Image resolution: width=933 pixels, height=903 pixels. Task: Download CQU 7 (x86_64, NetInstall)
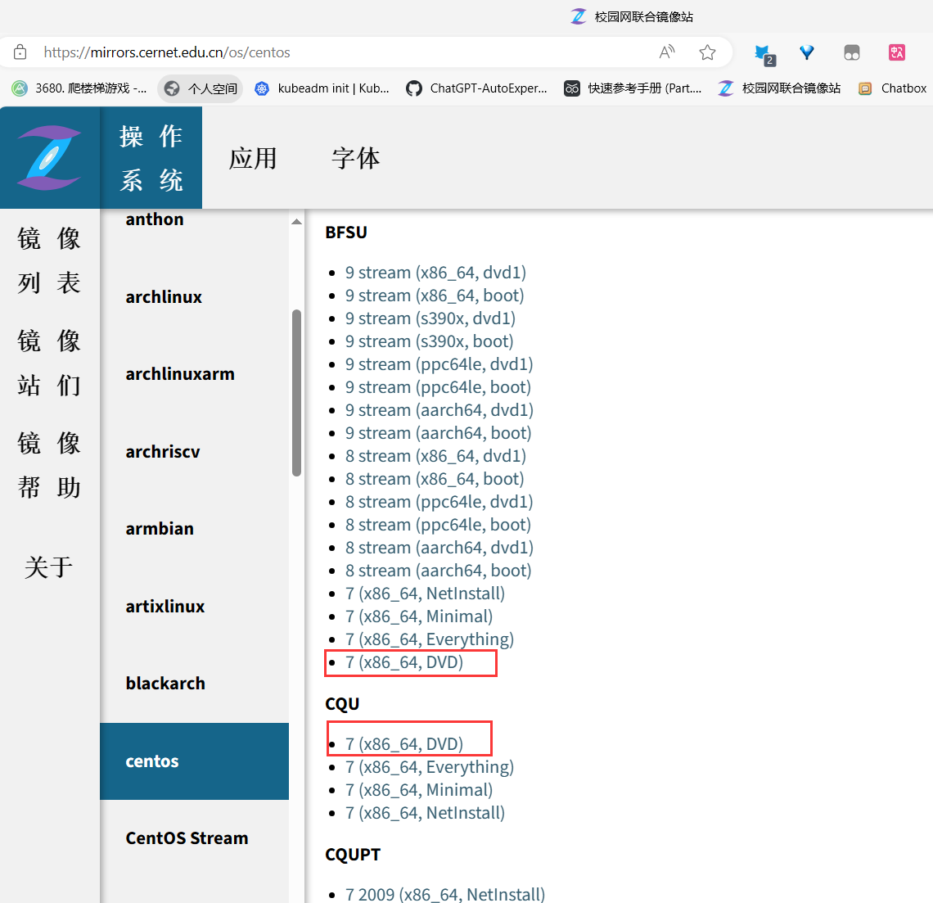click(425, 813)
